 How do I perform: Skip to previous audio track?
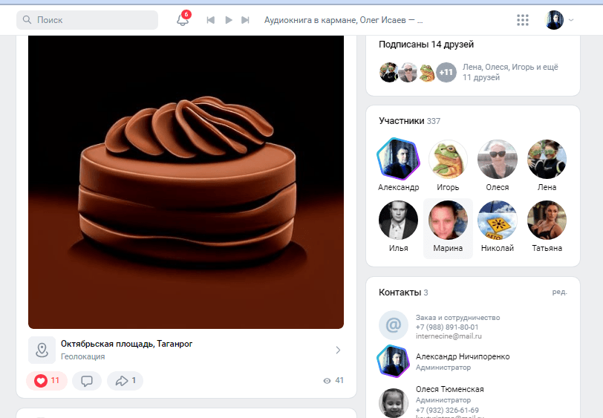click(x=210, y=20)
